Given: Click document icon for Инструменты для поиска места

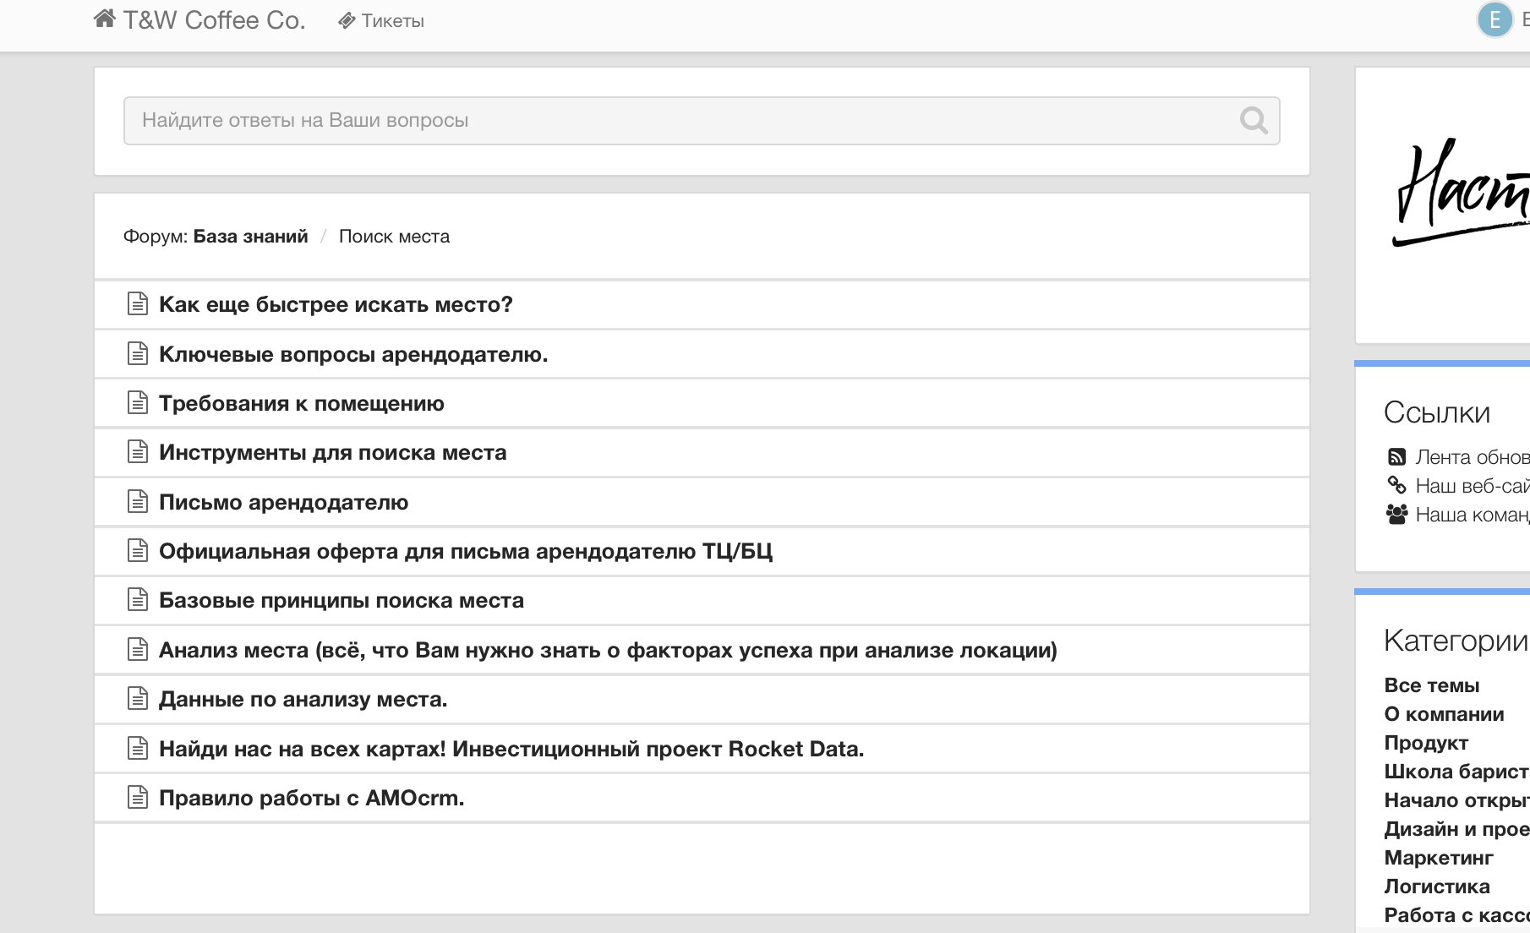Looking at the screenshot, I should (137, 451).
